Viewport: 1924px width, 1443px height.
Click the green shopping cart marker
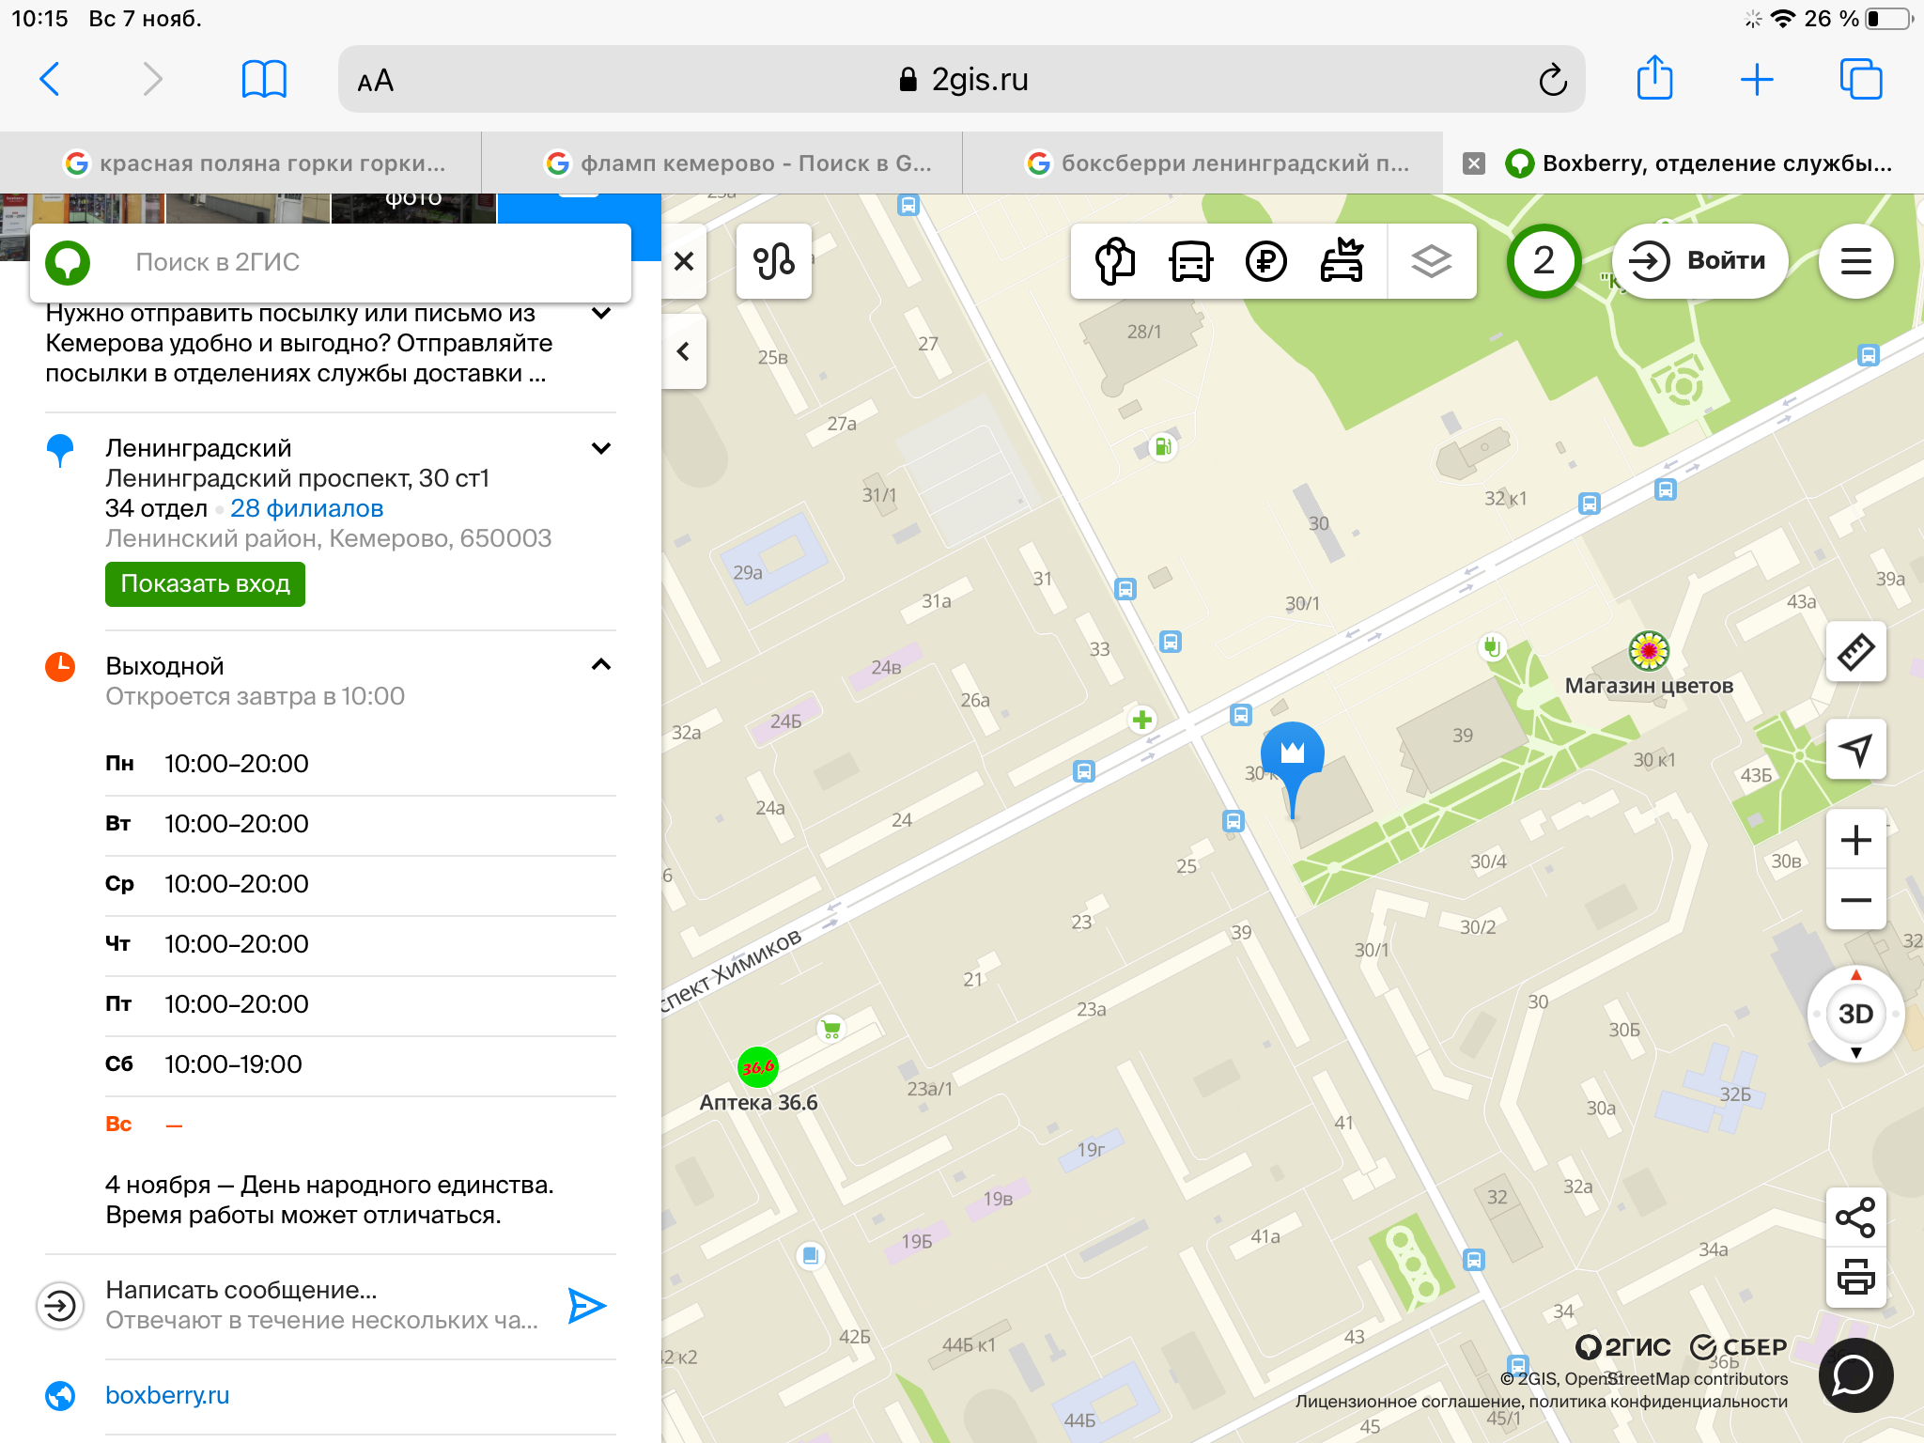click(830, 1030)
